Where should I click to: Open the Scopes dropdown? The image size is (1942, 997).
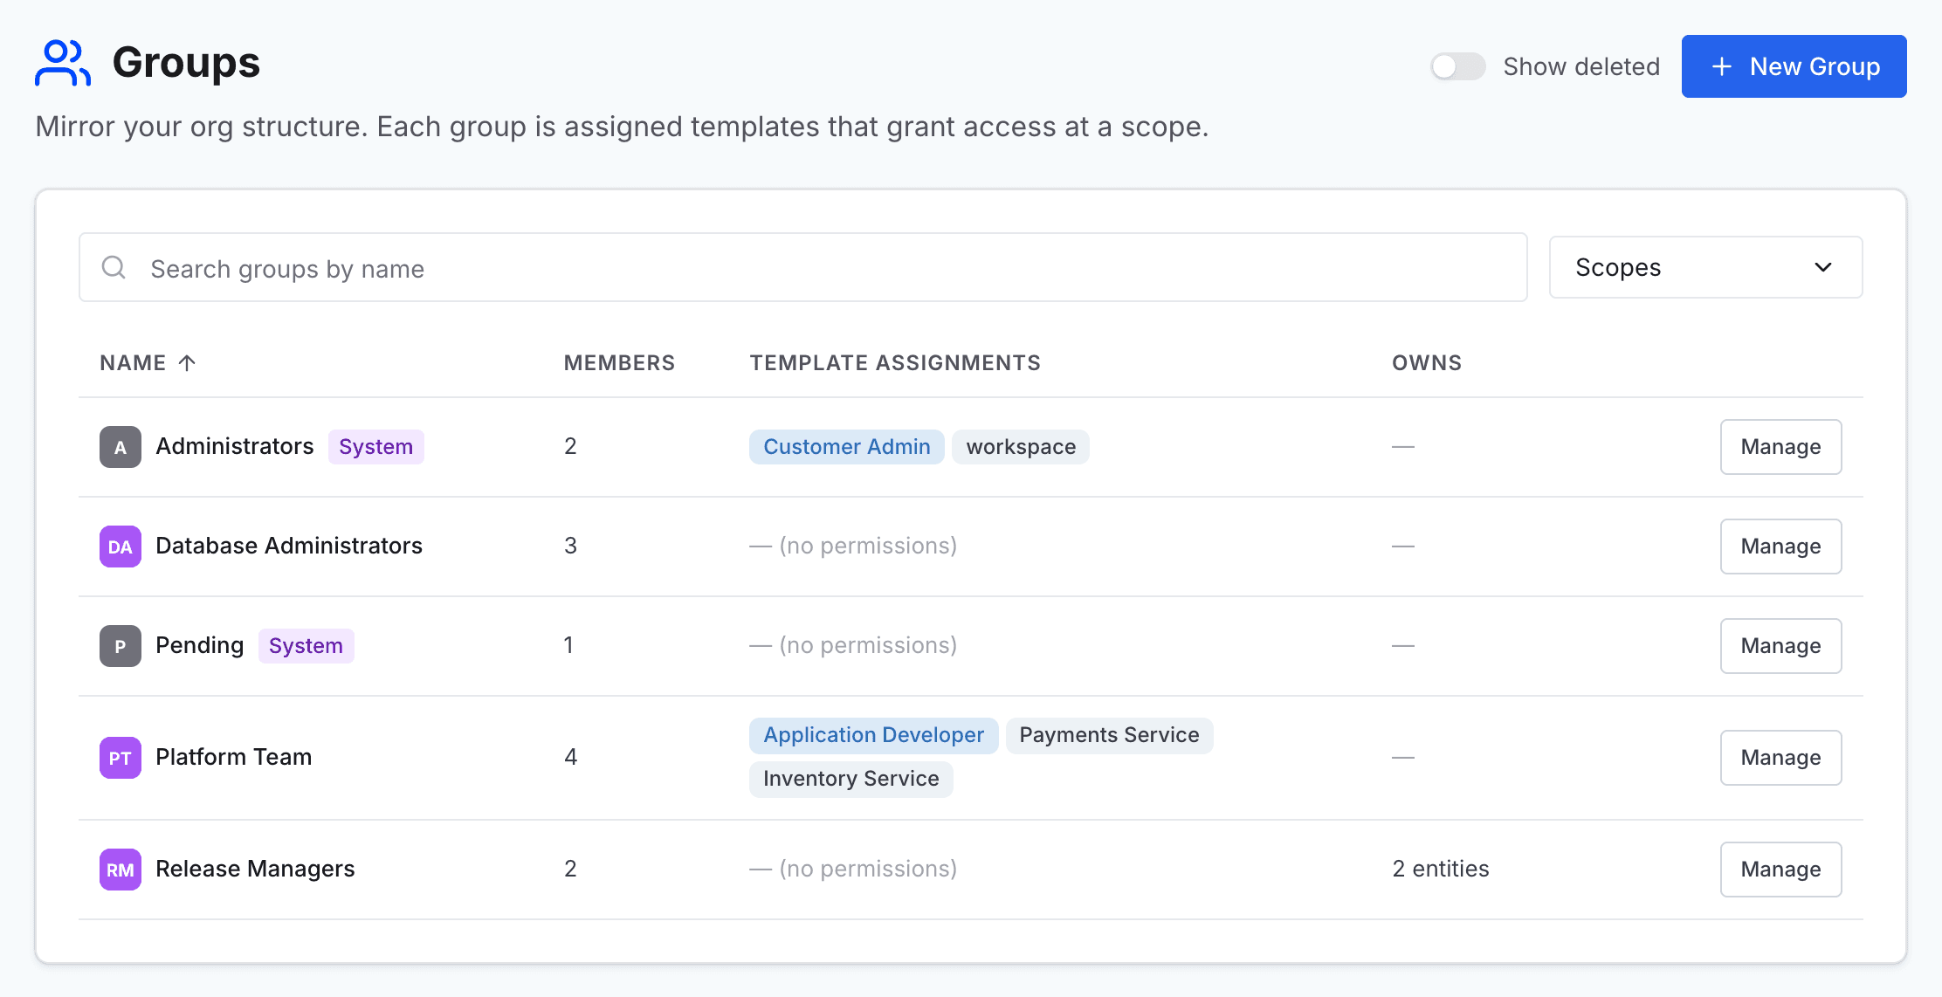(x=1705, y=267)
